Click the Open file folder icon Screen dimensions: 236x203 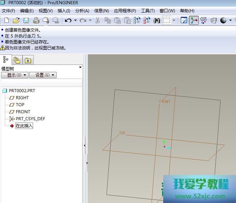16,20
